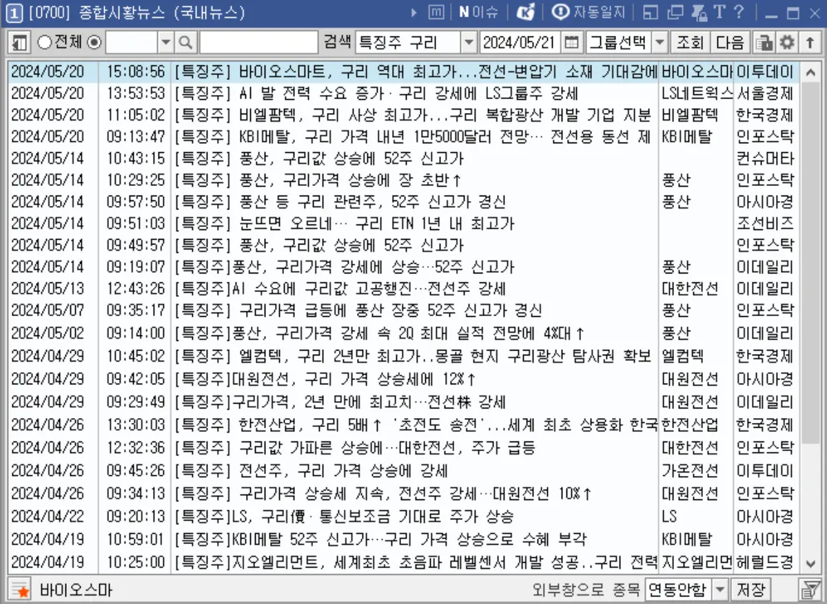Click the favorites star icon at bottom left
The height and width of the screenshot is (604, 827).
tap(20, 590)
